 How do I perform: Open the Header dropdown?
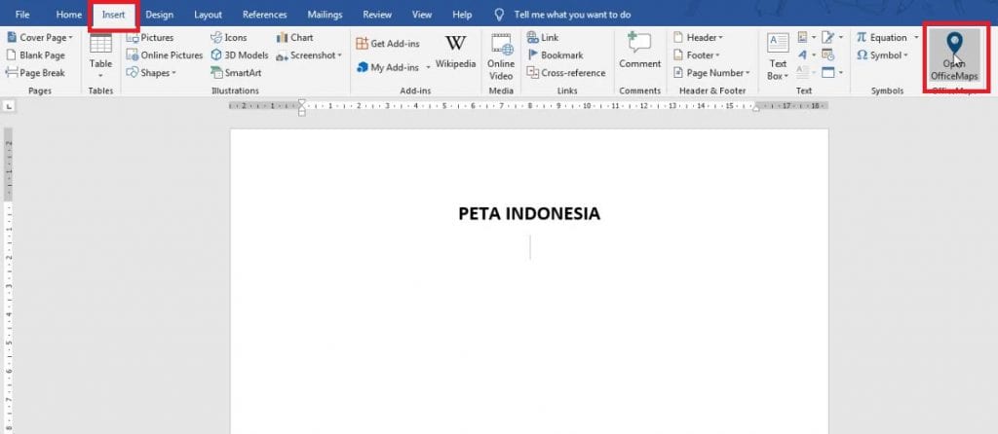(x=698, y=38)
